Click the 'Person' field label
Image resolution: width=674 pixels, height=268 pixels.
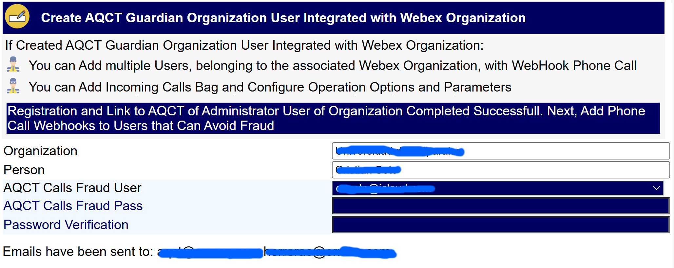pos(24,170)
